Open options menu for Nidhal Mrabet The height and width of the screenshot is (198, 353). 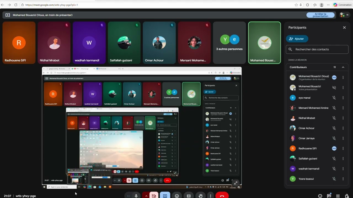343,118
